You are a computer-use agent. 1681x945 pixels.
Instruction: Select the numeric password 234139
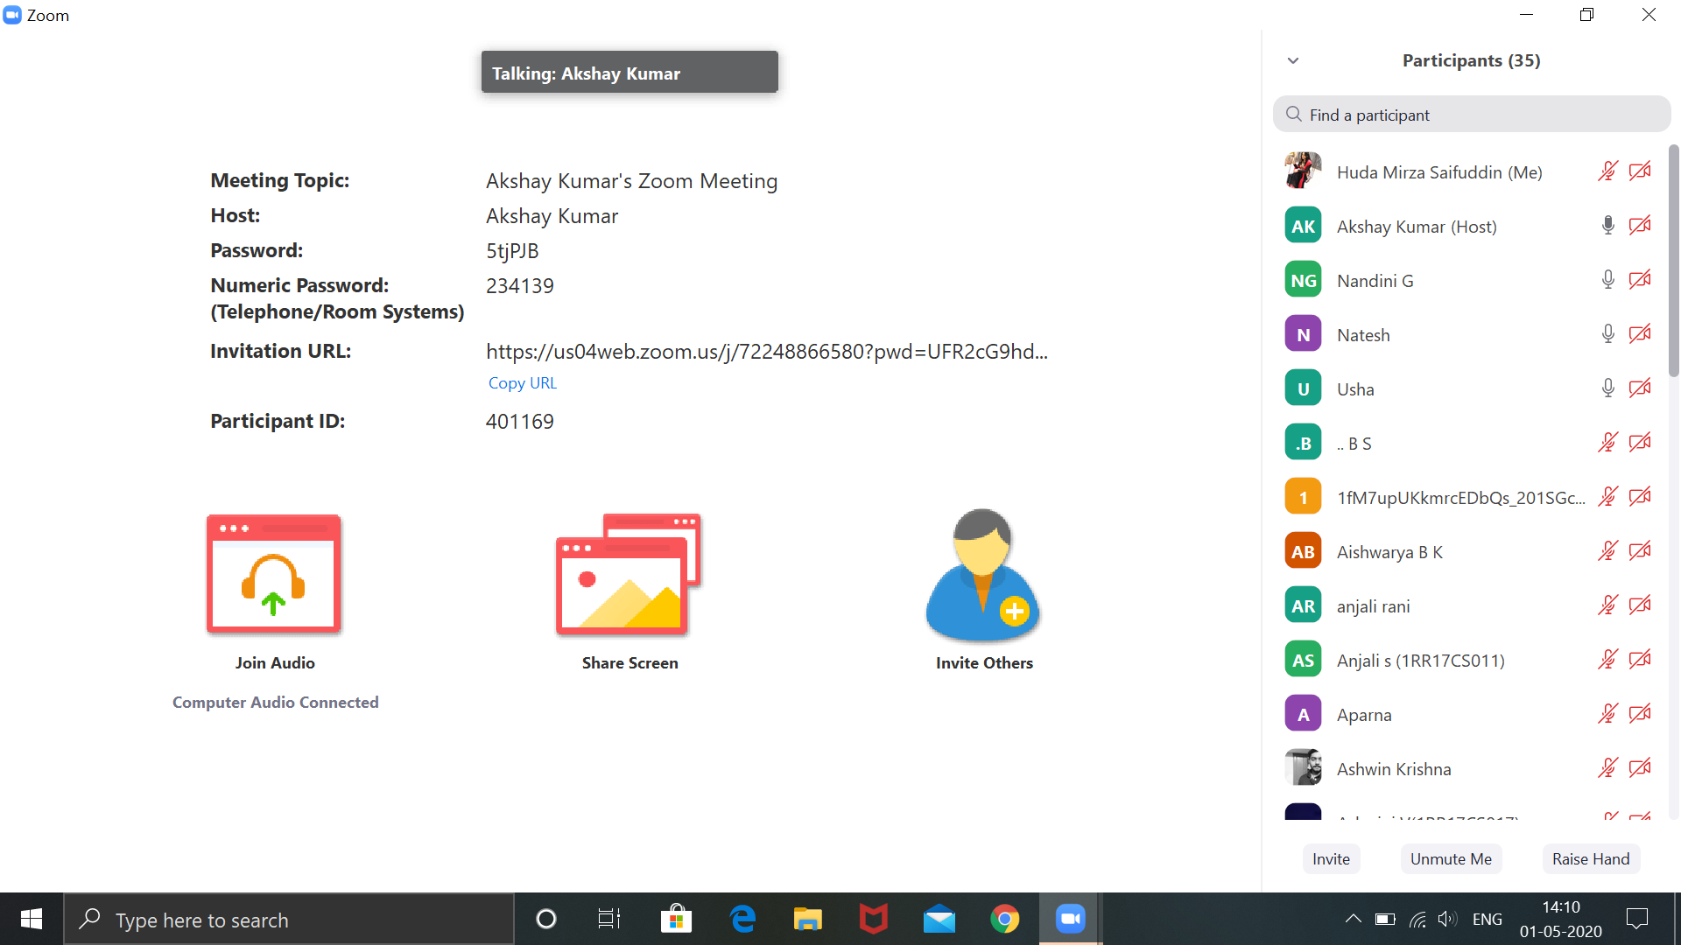coord(520,286)
